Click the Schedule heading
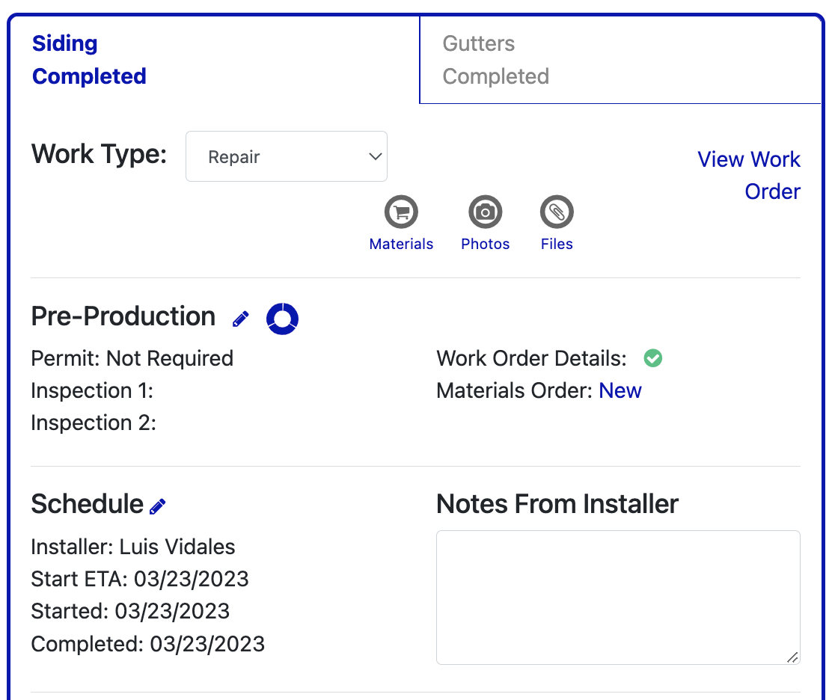Image resolution: width=832 pixels, height=700 pixels. tap(87, 504)
